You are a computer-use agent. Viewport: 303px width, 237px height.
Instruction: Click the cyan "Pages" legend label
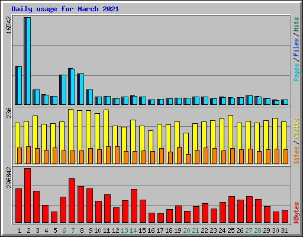click(296, 72)
